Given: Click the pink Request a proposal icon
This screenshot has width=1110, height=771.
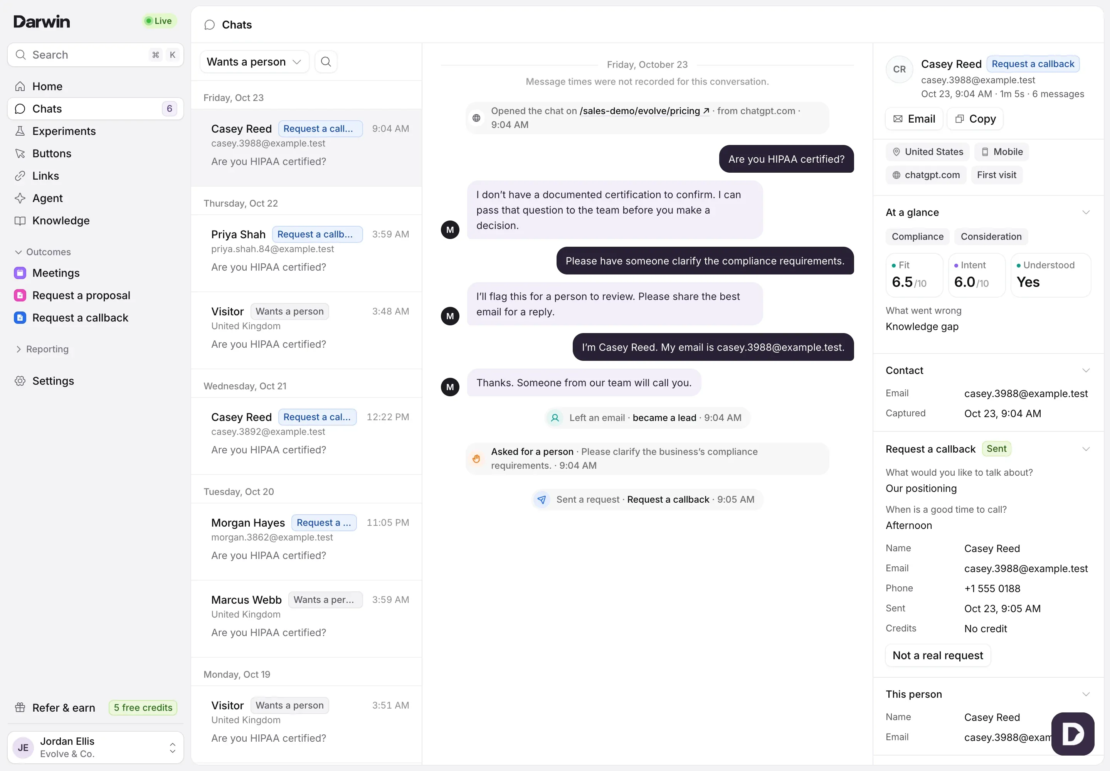Looking at the screenshot, I should pyautogui.click(x=20, y=295).
